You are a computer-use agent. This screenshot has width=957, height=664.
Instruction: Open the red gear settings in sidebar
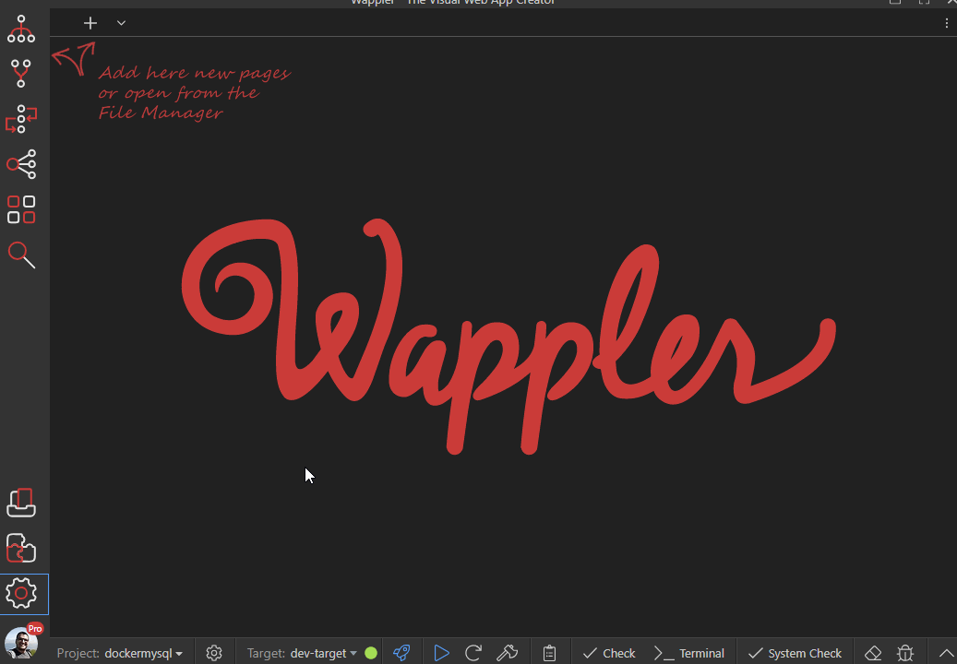pos(21,593)
